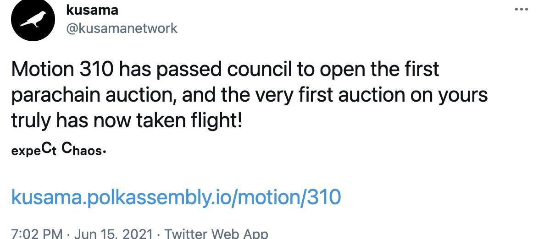Open the Twitter Web App source link
Image resolution: width=544 pixels, height=239 pixels.
click(216, 234)
